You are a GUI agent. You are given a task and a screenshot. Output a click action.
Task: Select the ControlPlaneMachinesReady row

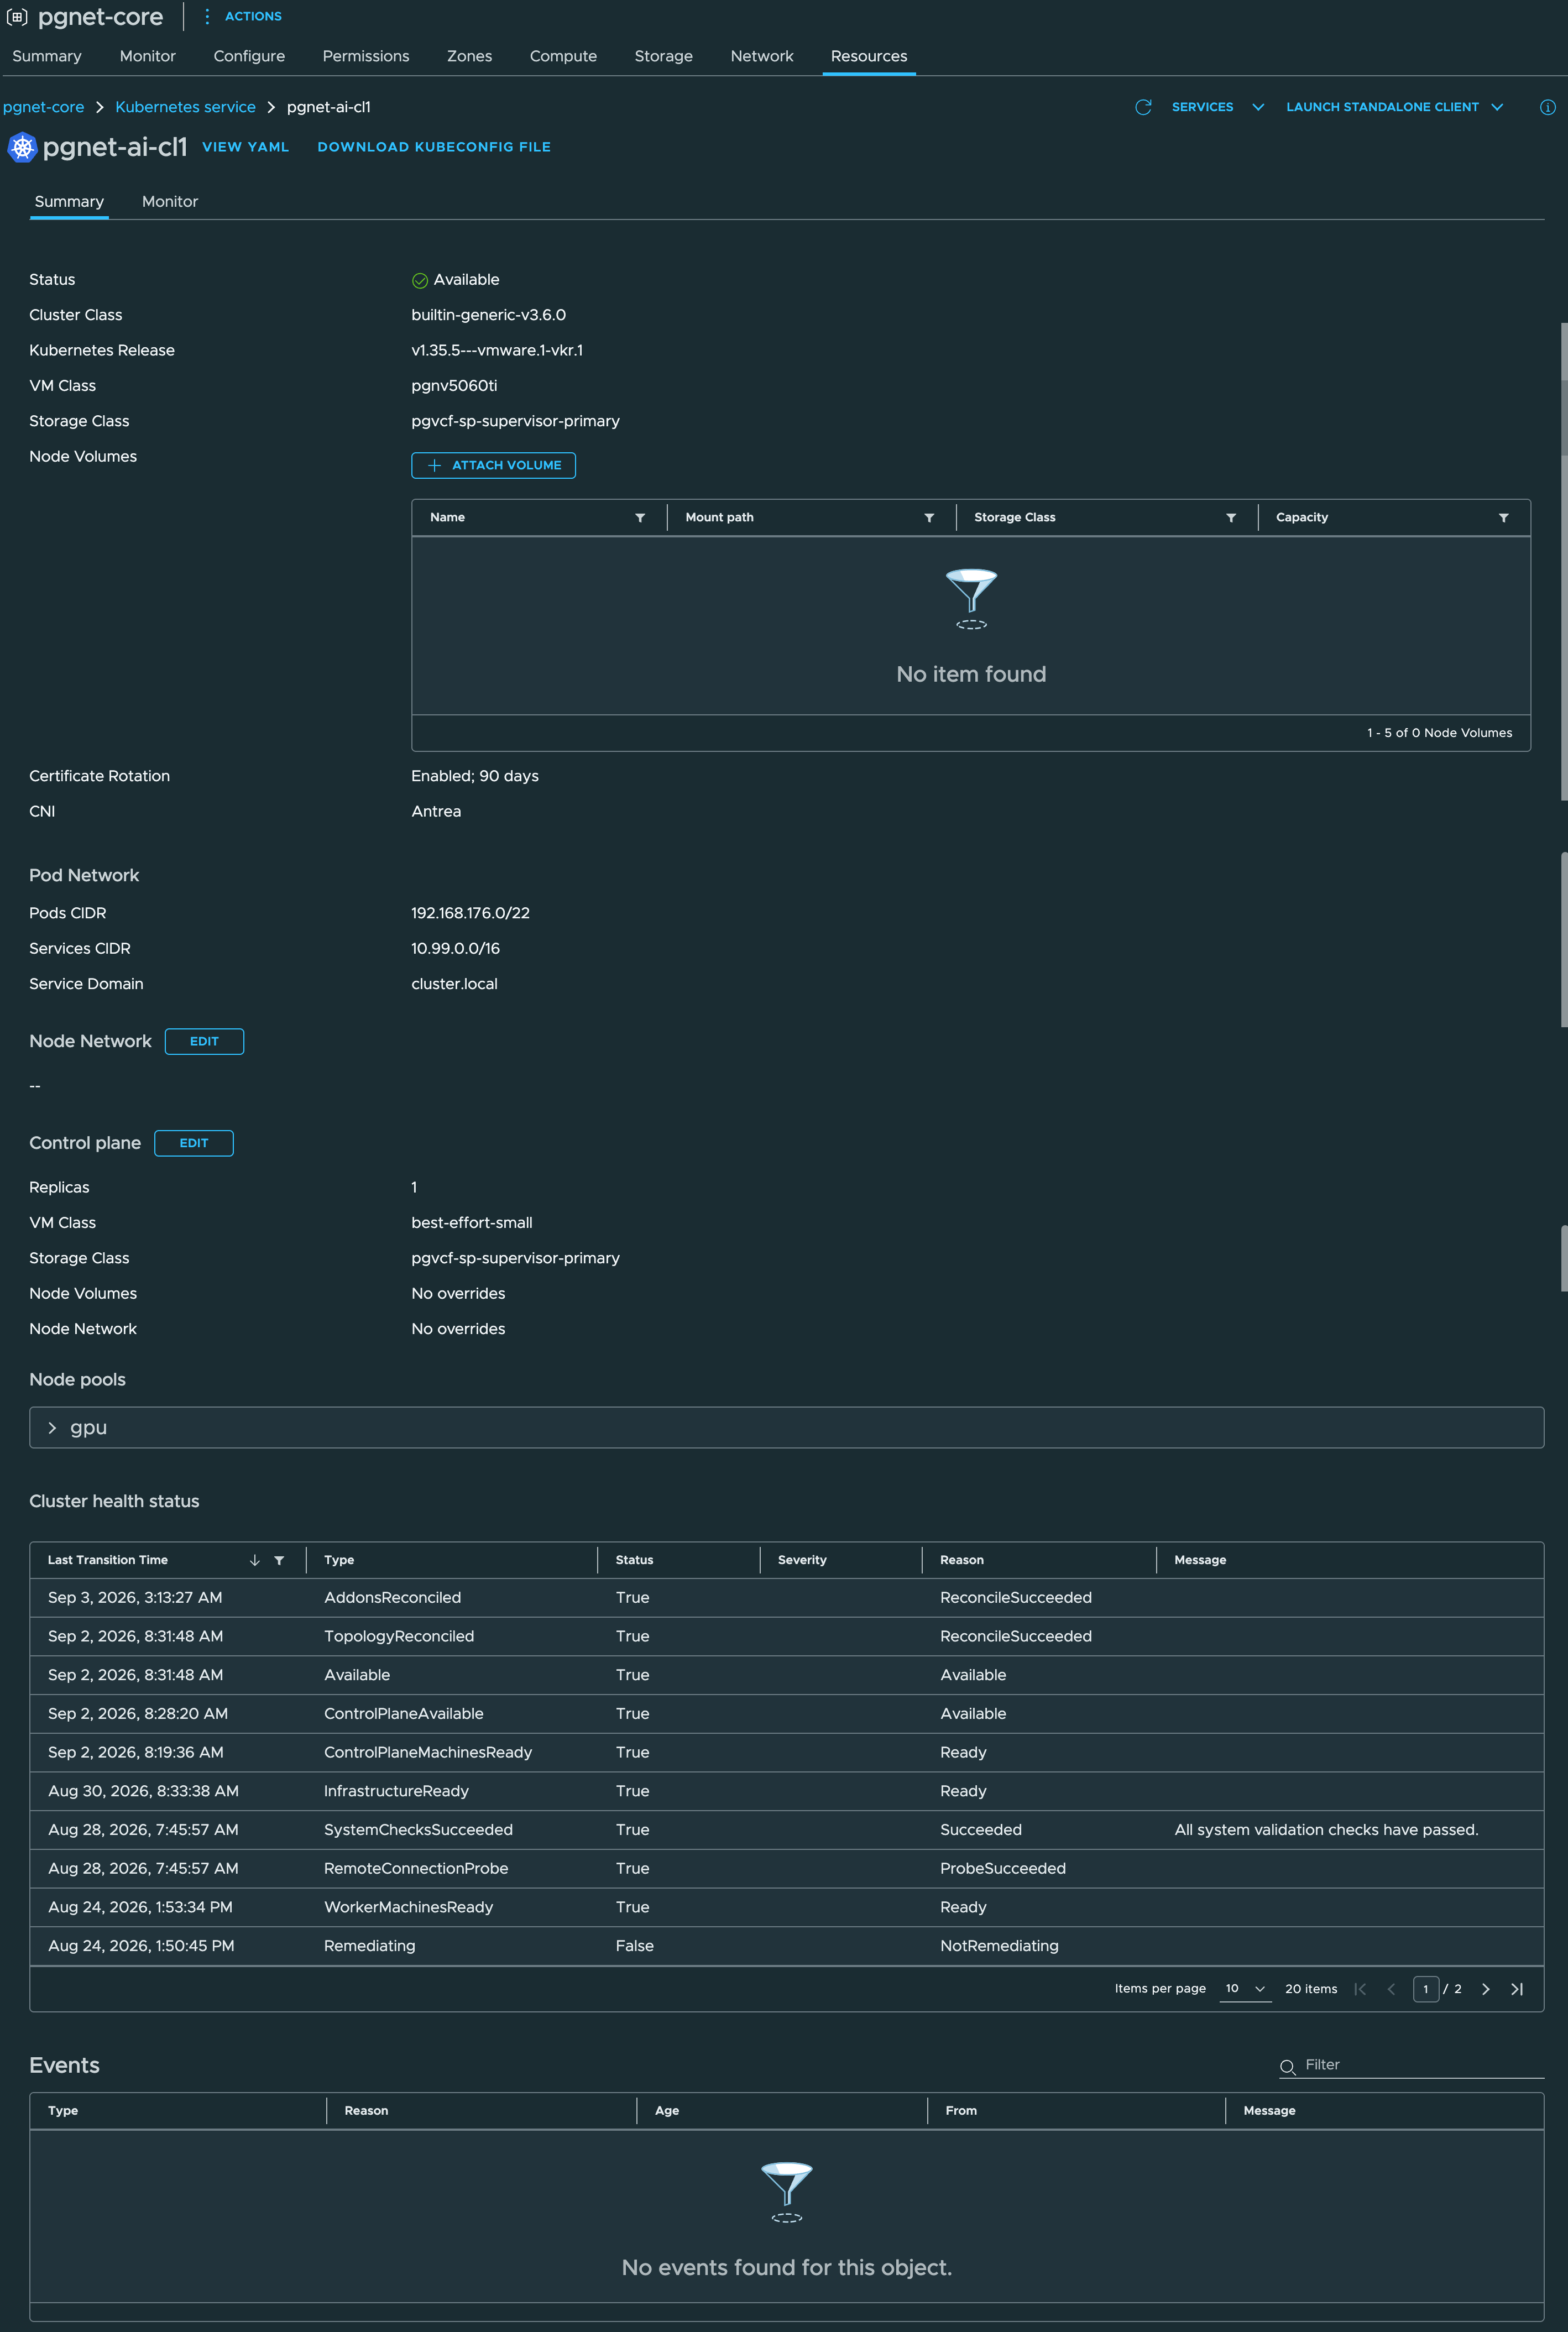point(786,1753)
